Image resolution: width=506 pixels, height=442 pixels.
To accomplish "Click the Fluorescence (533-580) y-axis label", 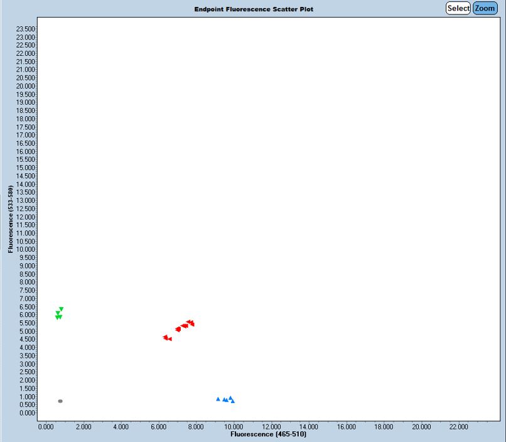I will click(x=11, y=219).
